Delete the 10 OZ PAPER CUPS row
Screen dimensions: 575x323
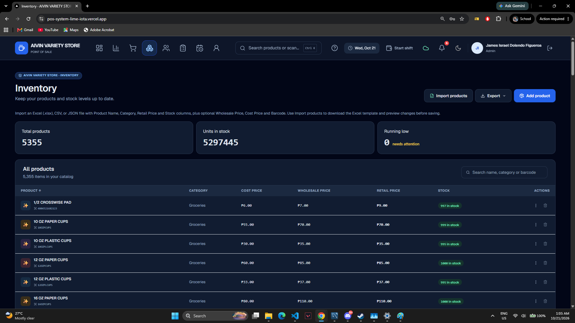[545, 225]
